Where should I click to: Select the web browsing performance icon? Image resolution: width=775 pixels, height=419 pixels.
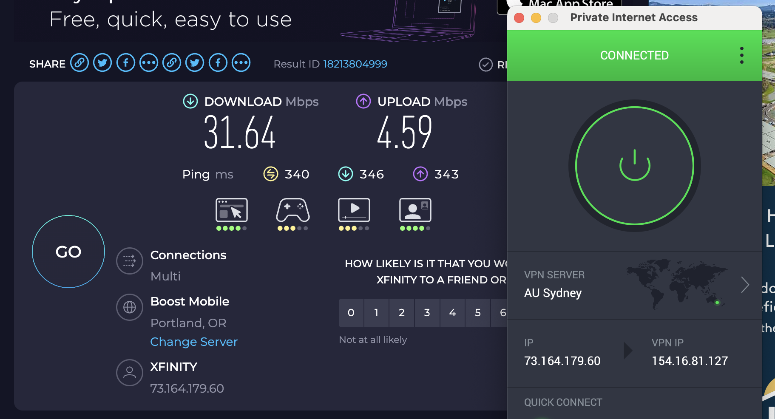coord(231,211)
